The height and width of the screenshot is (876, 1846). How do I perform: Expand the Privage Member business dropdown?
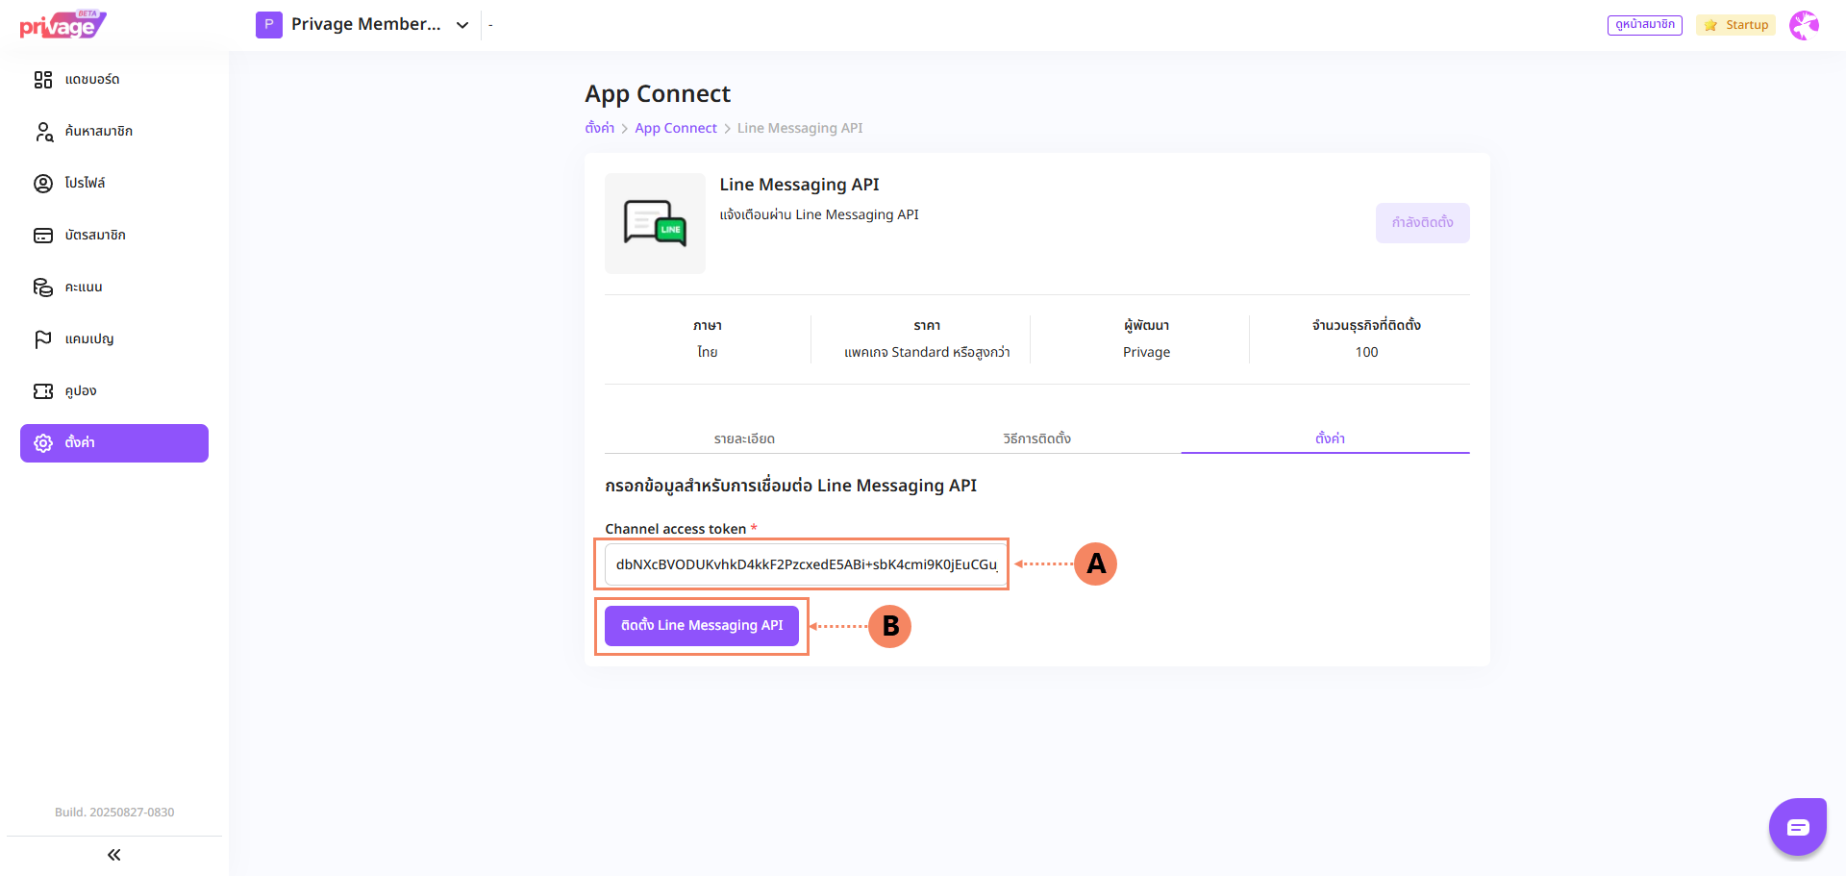point(461,25)
